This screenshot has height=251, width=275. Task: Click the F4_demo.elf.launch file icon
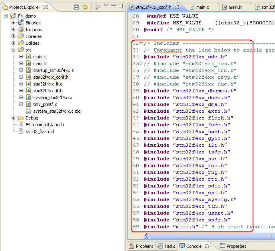[x=21, y=125]
